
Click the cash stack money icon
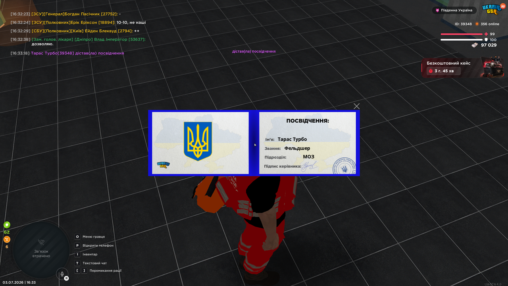tap(475, 45)
